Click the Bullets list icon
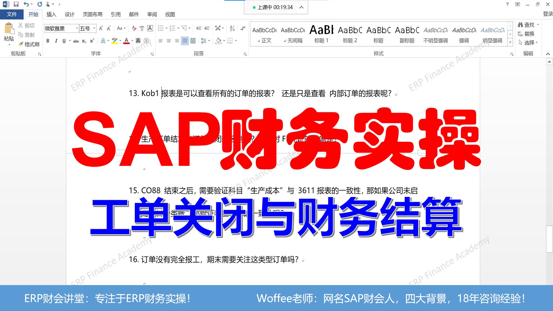 click(161, 28)
